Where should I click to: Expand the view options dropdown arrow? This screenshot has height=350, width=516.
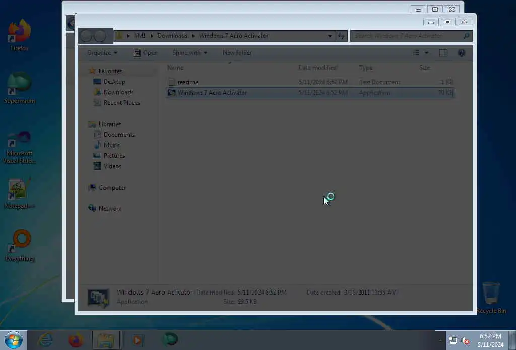point(426,53)
